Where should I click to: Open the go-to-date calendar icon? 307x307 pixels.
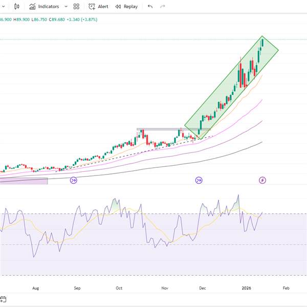pos(3,299)
